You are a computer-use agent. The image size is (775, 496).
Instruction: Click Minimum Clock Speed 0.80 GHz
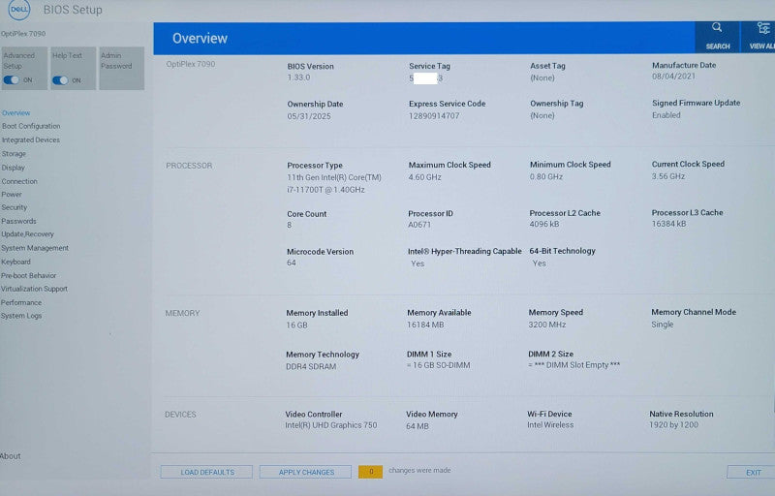(x=546, y=176)
